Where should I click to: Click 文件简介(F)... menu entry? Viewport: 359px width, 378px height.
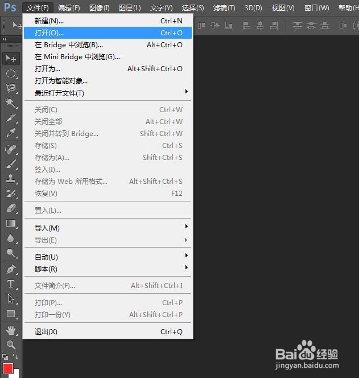point(108,286)
